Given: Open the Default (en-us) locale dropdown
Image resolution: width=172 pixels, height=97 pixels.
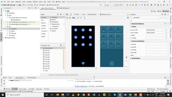Looking at the screenshot, I should 106,14.
